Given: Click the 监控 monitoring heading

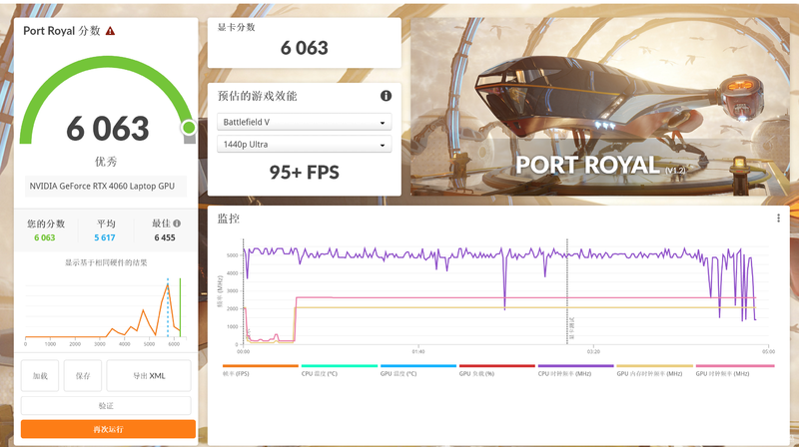Looking at the screenshot, I should (229, 219).
